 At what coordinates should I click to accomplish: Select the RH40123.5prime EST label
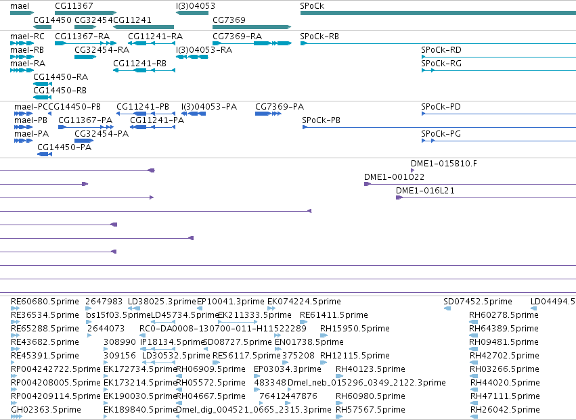click(x=370, y=369)
